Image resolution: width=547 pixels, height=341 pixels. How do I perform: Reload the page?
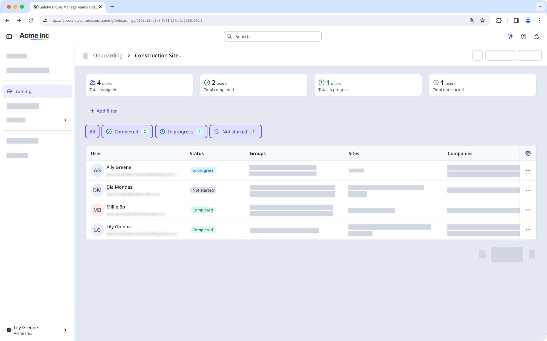[x=31, y=20]
